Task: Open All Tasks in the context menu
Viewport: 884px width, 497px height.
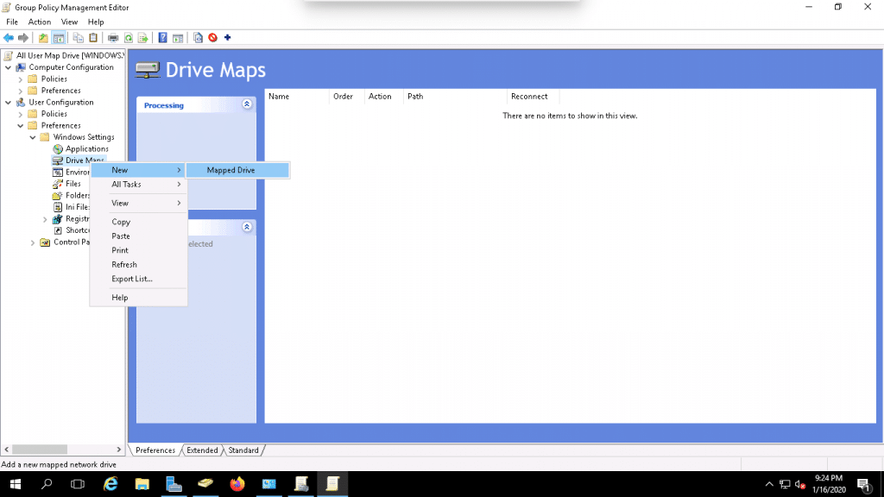Action: (x=139, y=185)
